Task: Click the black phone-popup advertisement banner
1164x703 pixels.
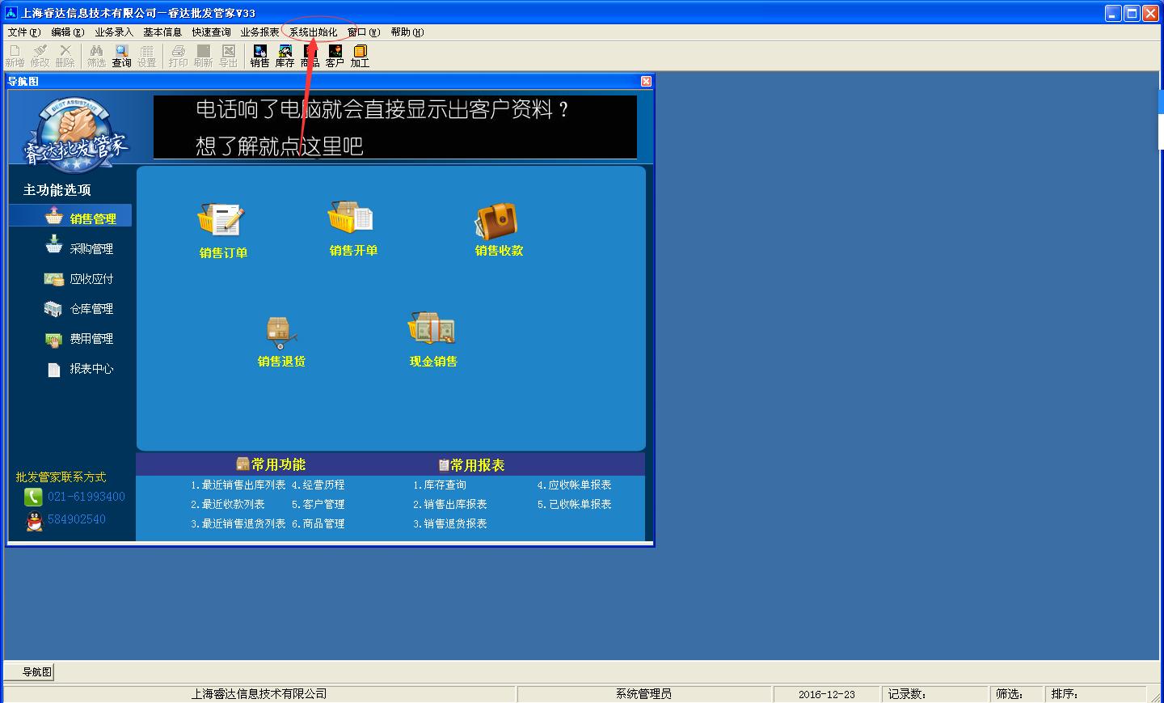Action: 395,127
